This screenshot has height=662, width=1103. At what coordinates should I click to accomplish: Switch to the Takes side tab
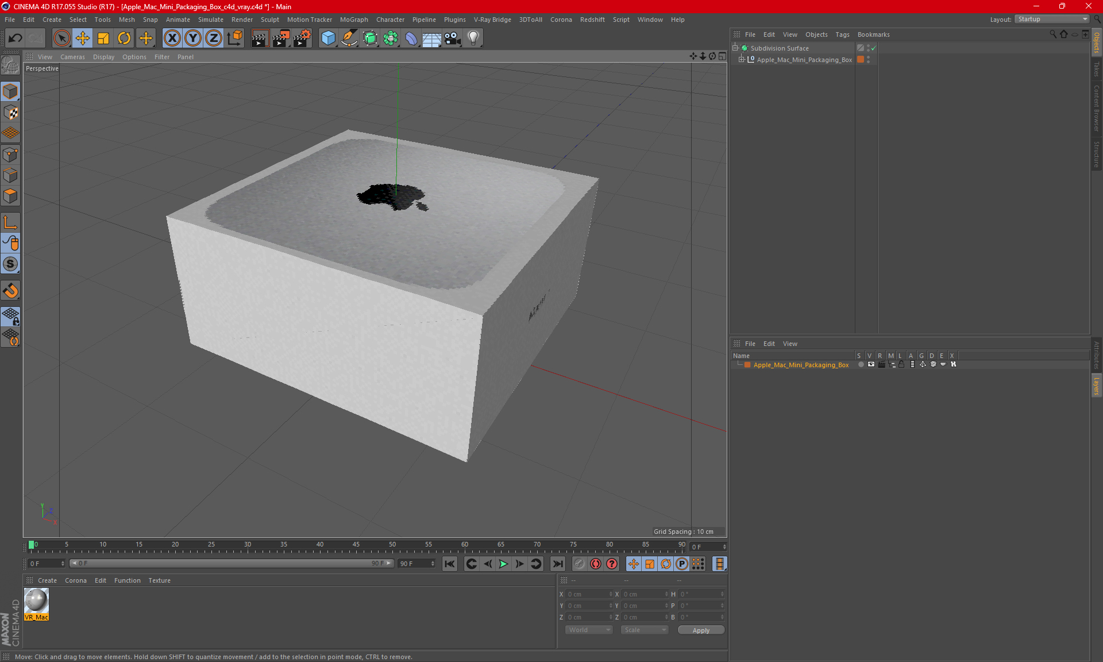click(1097, 69)
